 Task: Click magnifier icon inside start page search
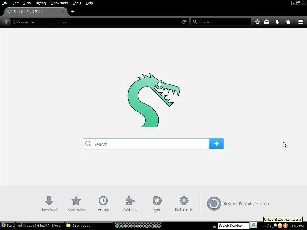pos(88,144)
